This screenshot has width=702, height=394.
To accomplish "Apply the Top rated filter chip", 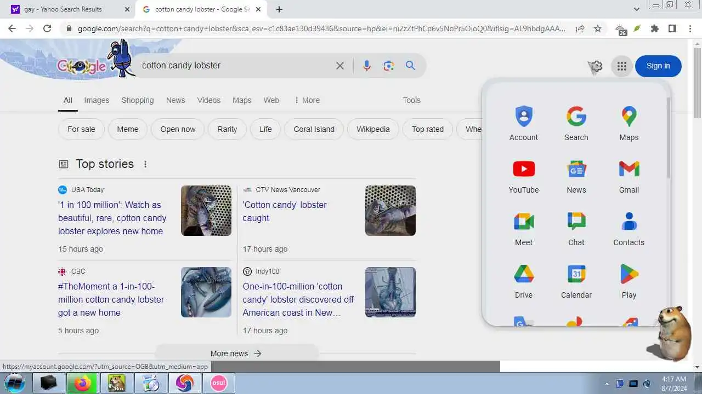I will (x=428, y=129).
